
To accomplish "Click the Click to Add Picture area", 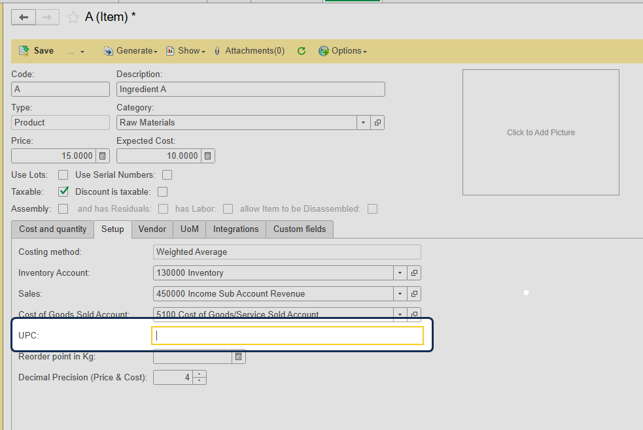I will 540,133.
